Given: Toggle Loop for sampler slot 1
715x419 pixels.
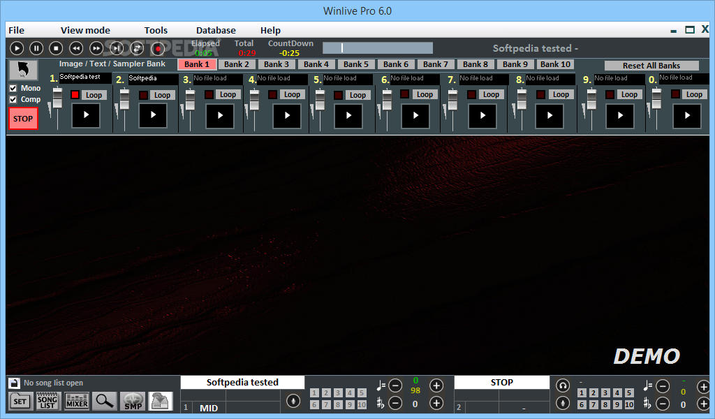Looking at the screenshot, I should click(x=94, y=95).
